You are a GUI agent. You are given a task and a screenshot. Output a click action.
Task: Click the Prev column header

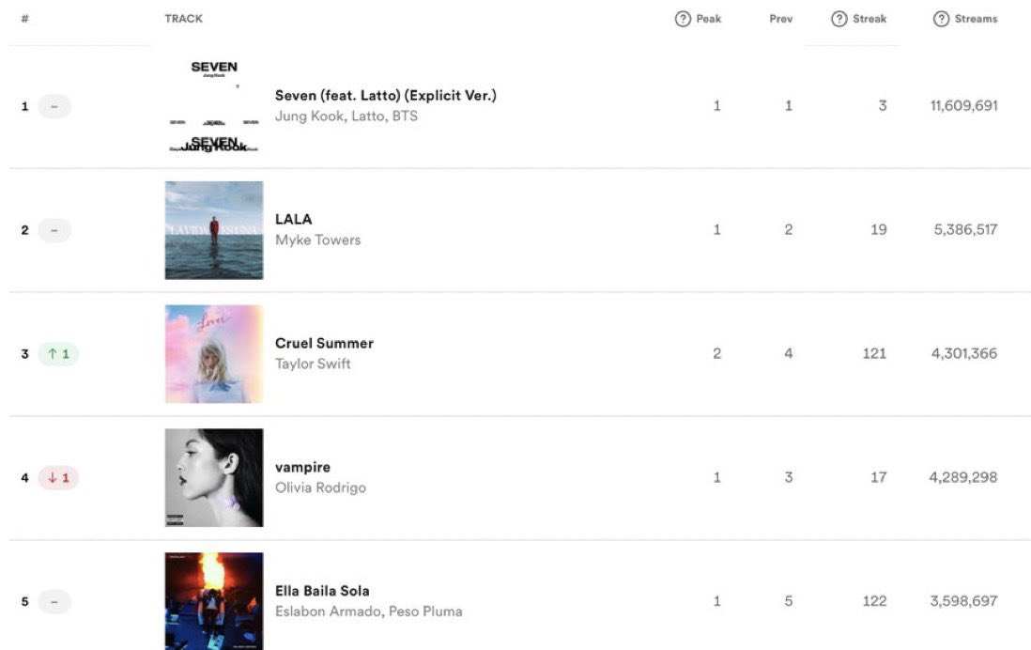(x=780, y=19)
